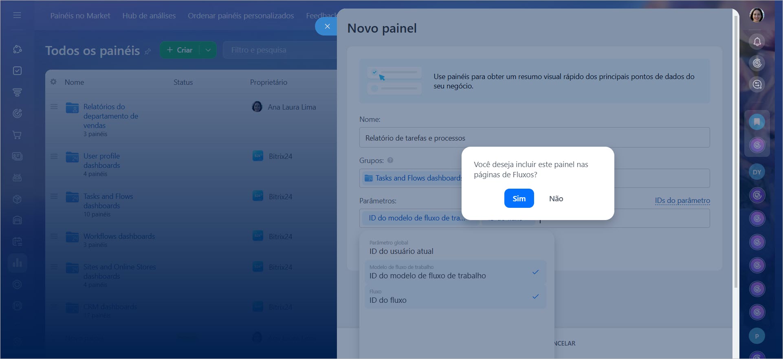The width and height of the screenshot is (783, 359).
Task: Open the list settings gear icon
Action: tap(53, 82)
